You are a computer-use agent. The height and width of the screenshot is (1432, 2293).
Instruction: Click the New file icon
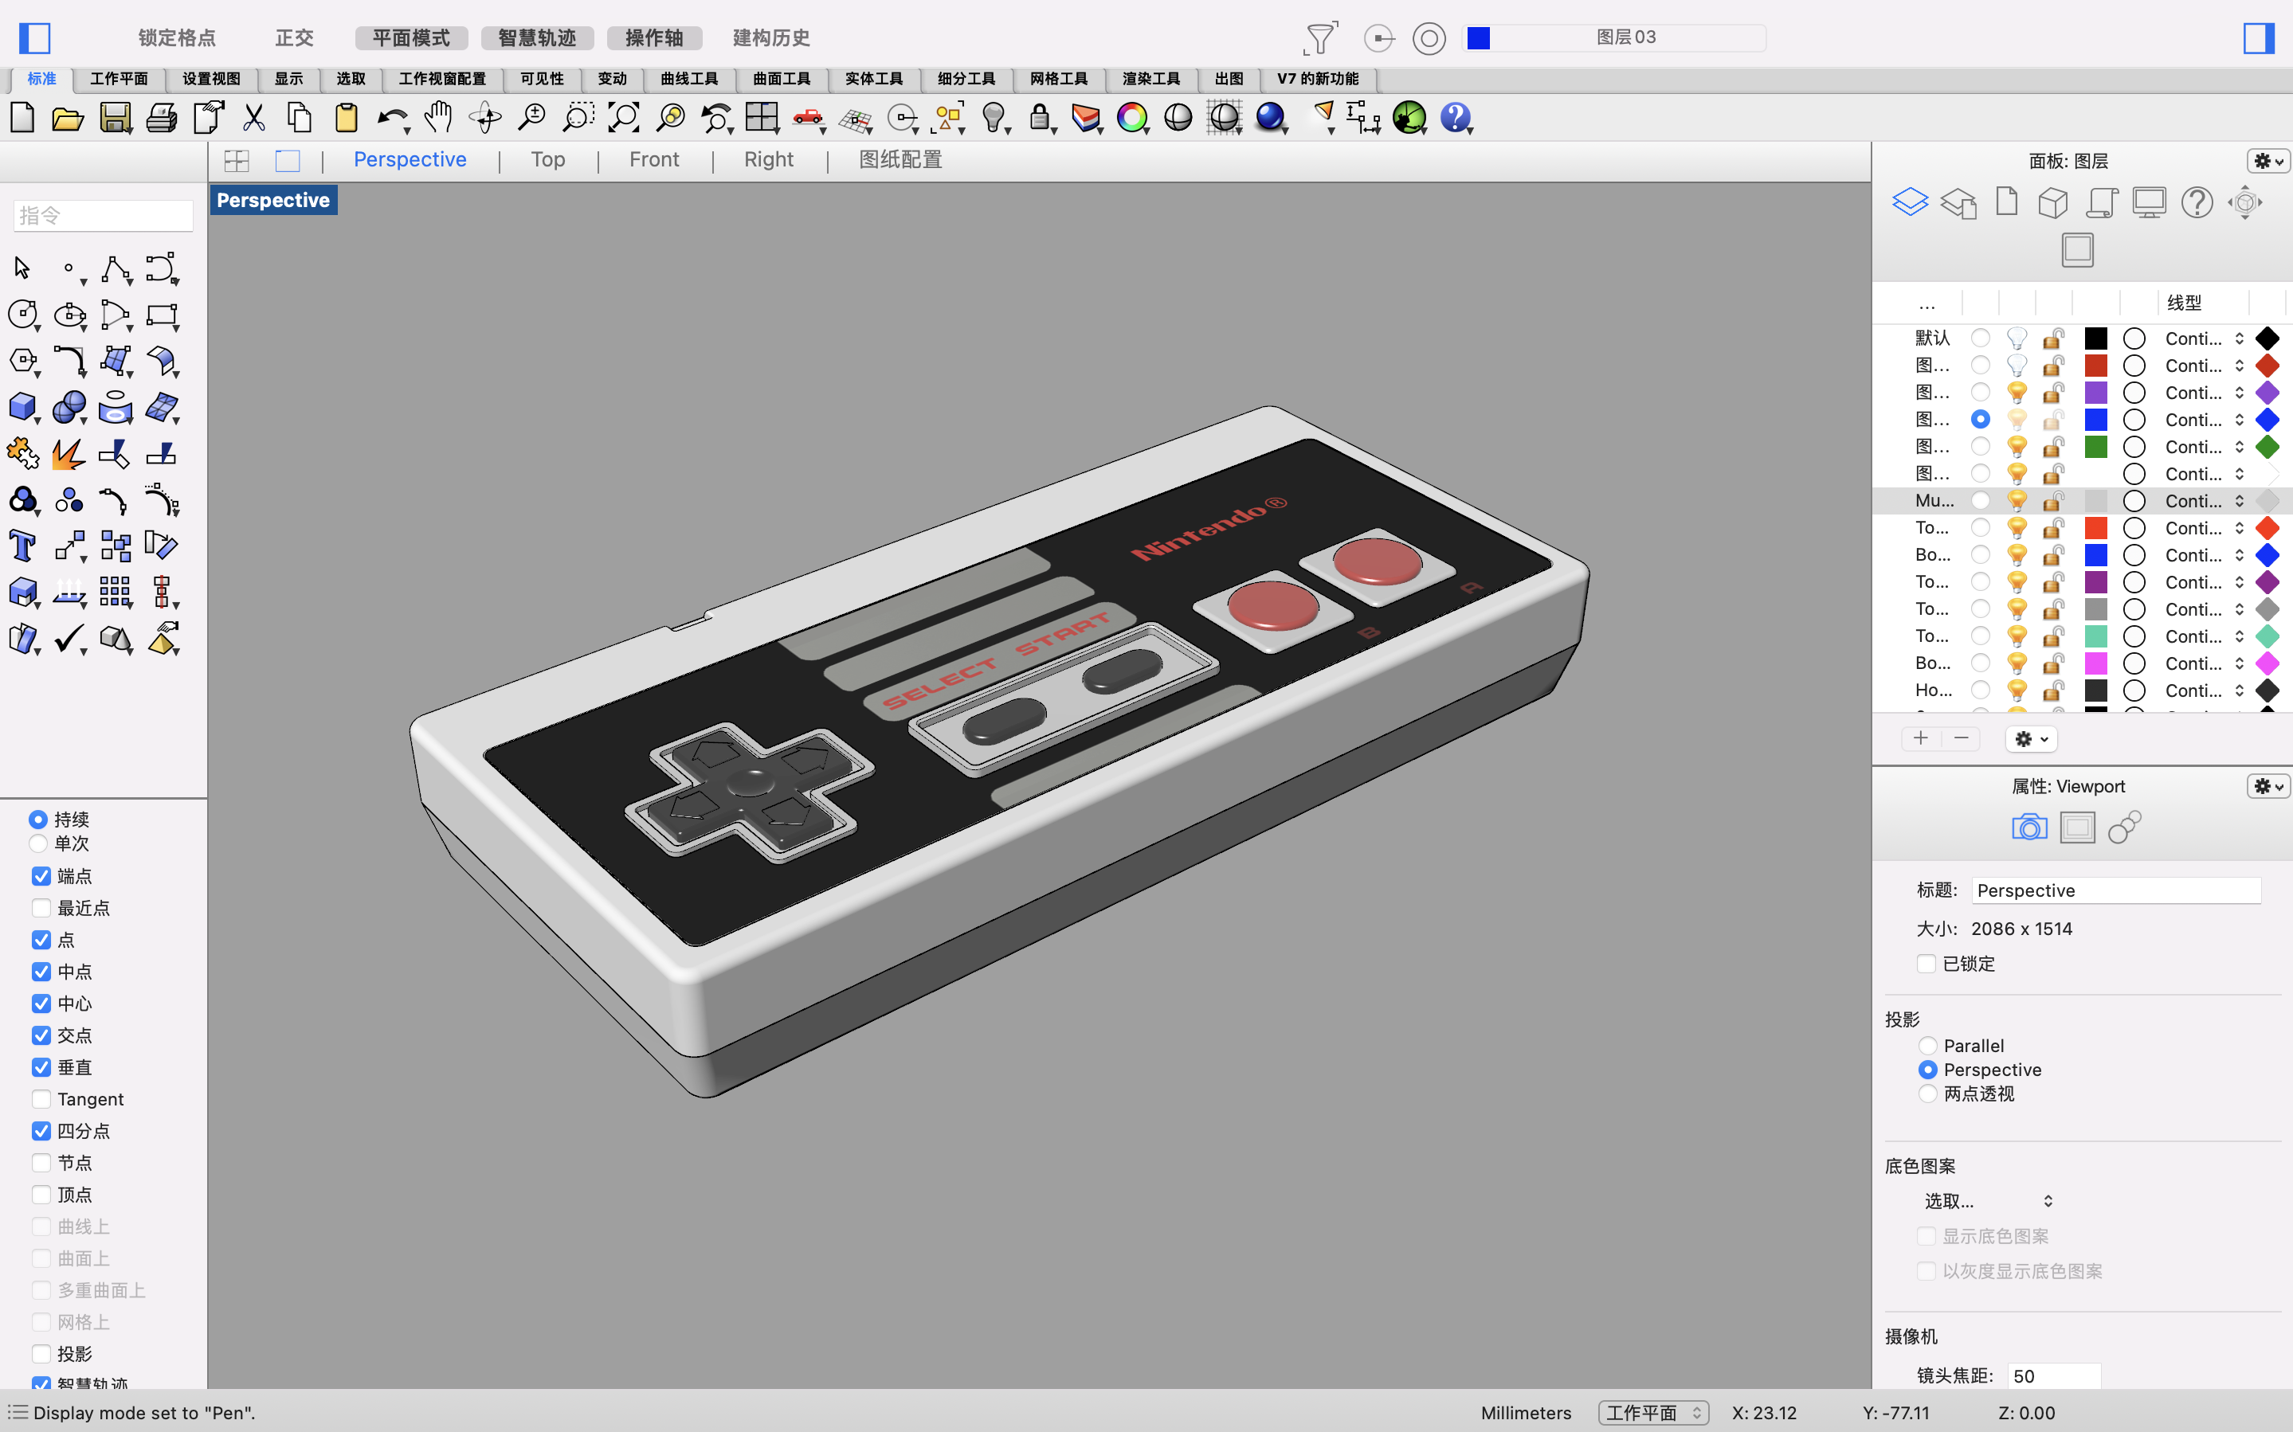coord(23,117)
